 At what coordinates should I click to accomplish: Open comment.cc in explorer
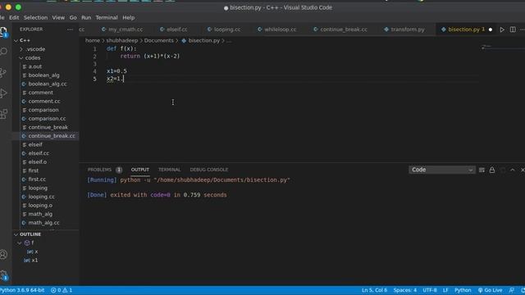[x=44, y=102]
